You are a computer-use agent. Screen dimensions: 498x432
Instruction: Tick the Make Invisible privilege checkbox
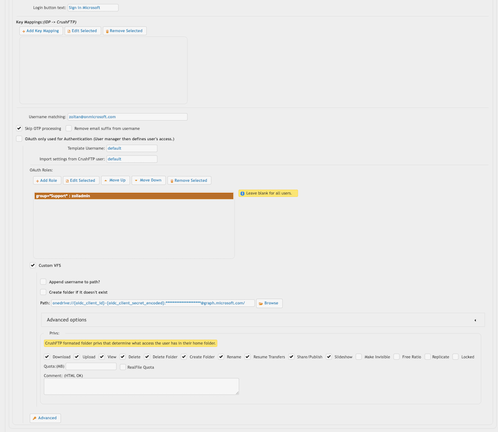(x=359, y=357)
